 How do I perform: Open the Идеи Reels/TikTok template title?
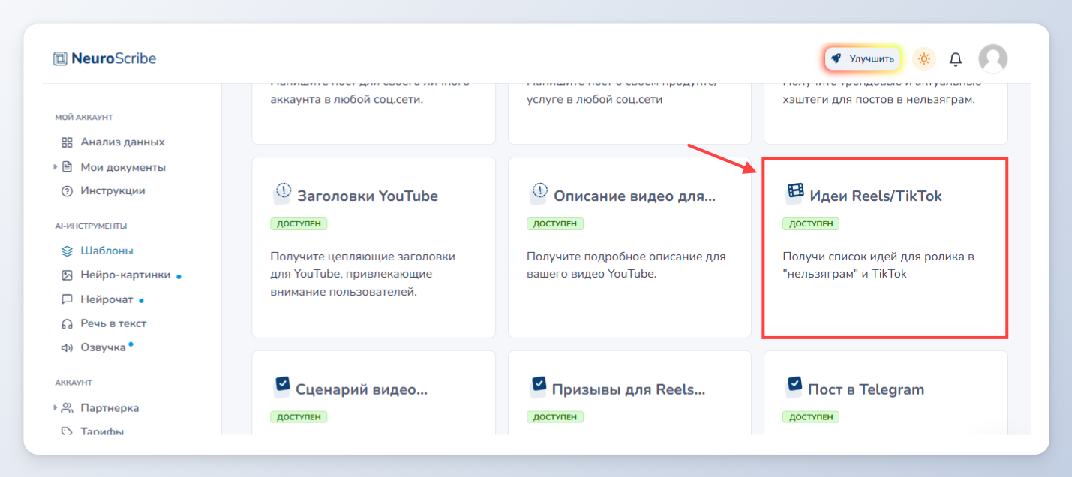pyautogui.click(x=875, y=196)
